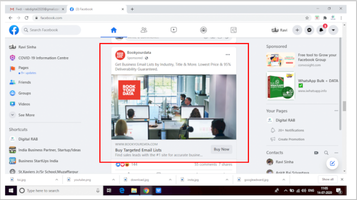
Task: Click the Show all downloads button
Action: [x=327, y=180]
